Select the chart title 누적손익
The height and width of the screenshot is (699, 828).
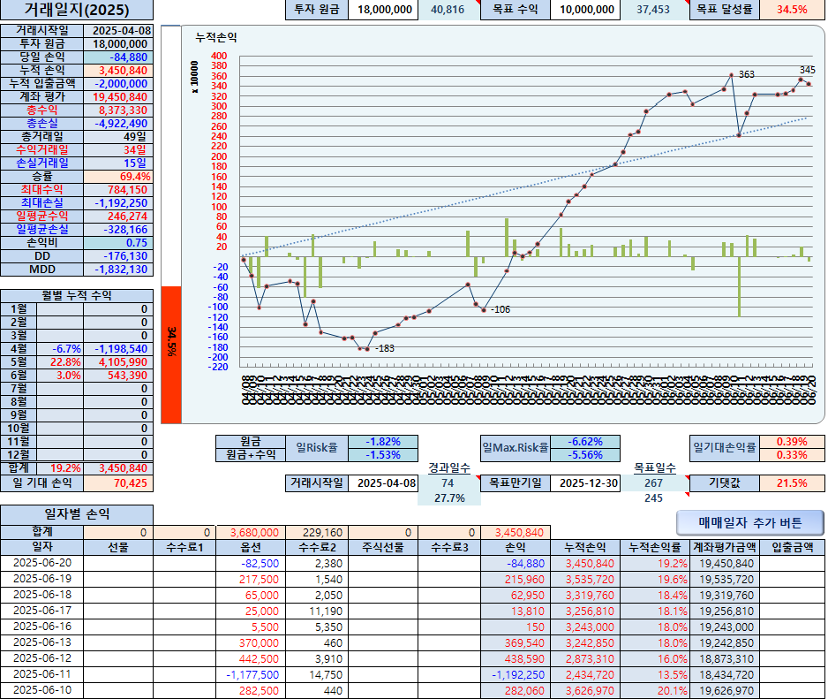click(x=216, y=37)
